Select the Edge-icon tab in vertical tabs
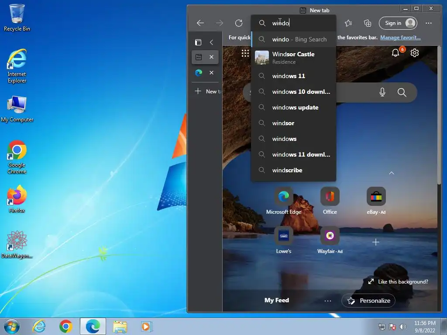447x335 pixels. [x=199, y=73]
